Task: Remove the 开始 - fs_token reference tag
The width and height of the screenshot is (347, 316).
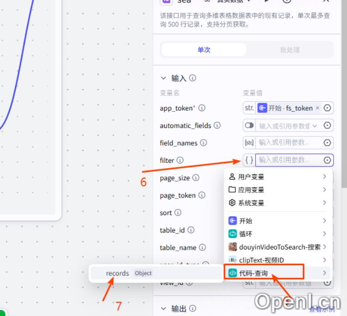Action: pos(317,108)
